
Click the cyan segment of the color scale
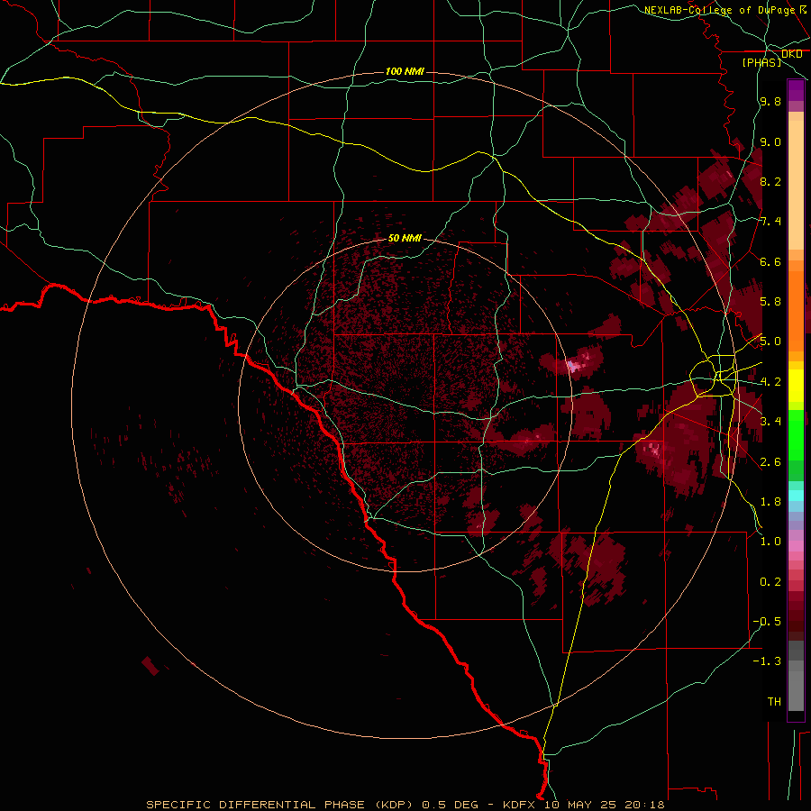point(796,496)
